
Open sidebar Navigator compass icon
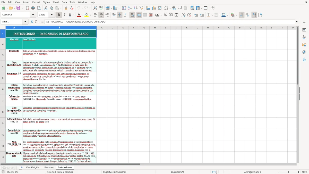[x=304, y=52]
